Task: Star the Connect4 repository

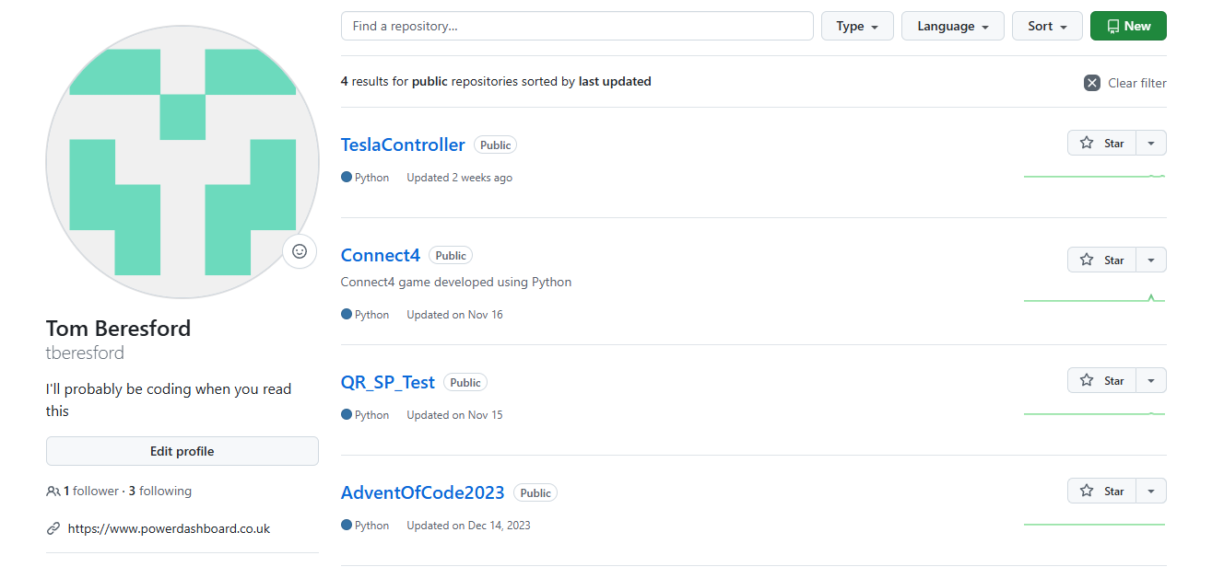Action: pyautogui.click(x=1102, y=260)
